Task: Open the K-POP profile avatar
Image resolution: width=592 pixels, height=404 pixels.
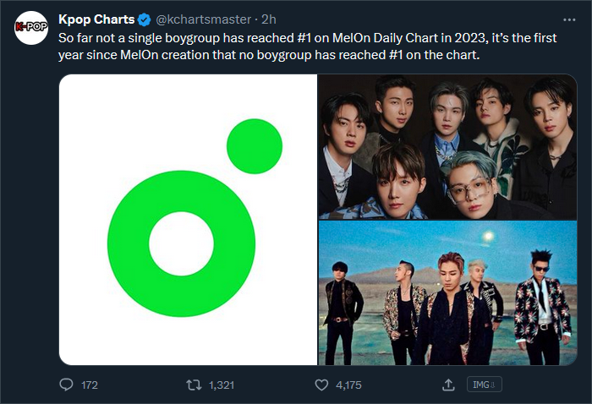Action: [31, 28]
